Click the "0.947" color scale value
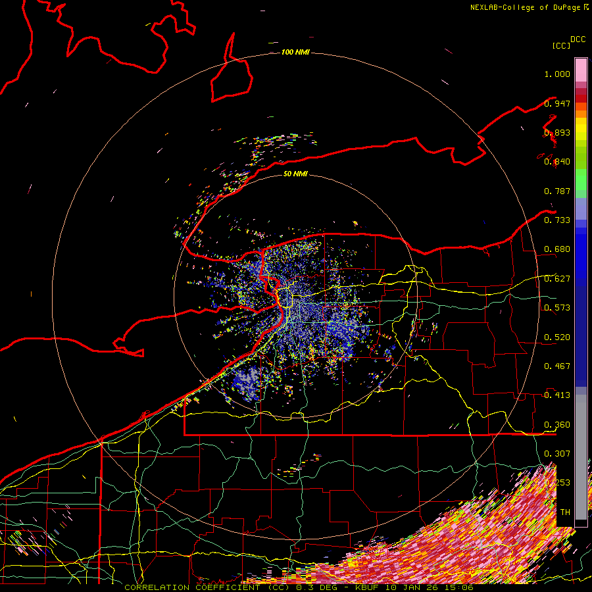The width and height of the screenshot is (592, 592). [557, 103]
